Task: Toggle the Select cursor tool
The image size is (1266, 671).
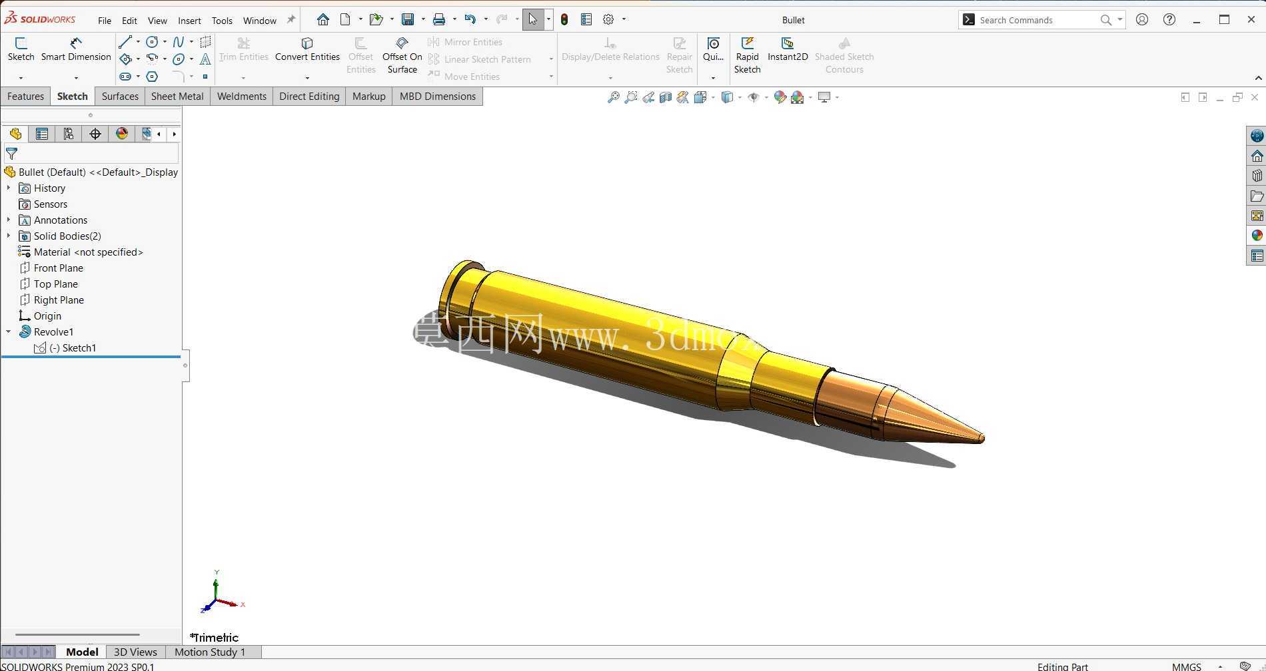Action: point(533,20)
